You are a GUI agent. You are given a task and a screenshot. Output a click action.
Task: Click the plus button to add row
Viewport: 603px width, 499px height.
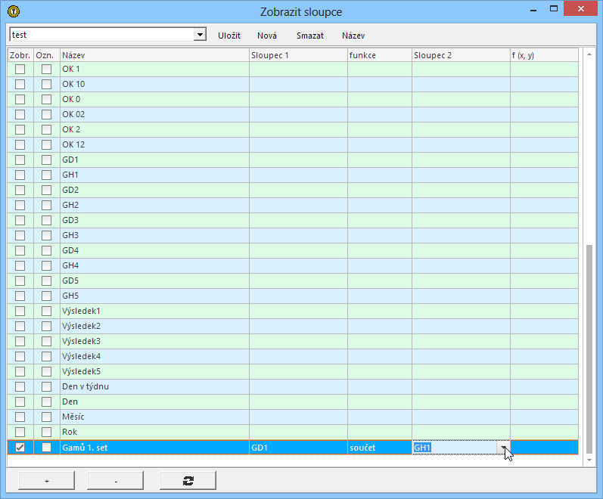[46, 480]
